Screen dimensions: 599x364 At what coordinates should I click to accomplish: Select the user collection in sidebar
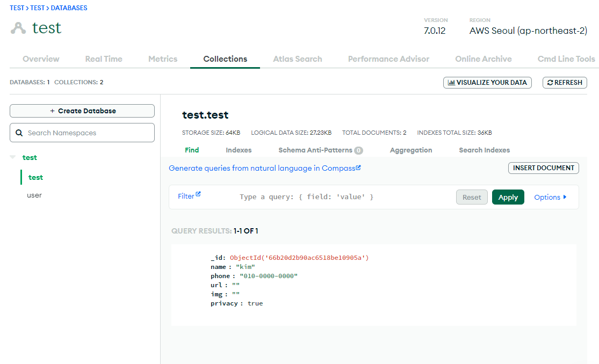coord(34,195)
